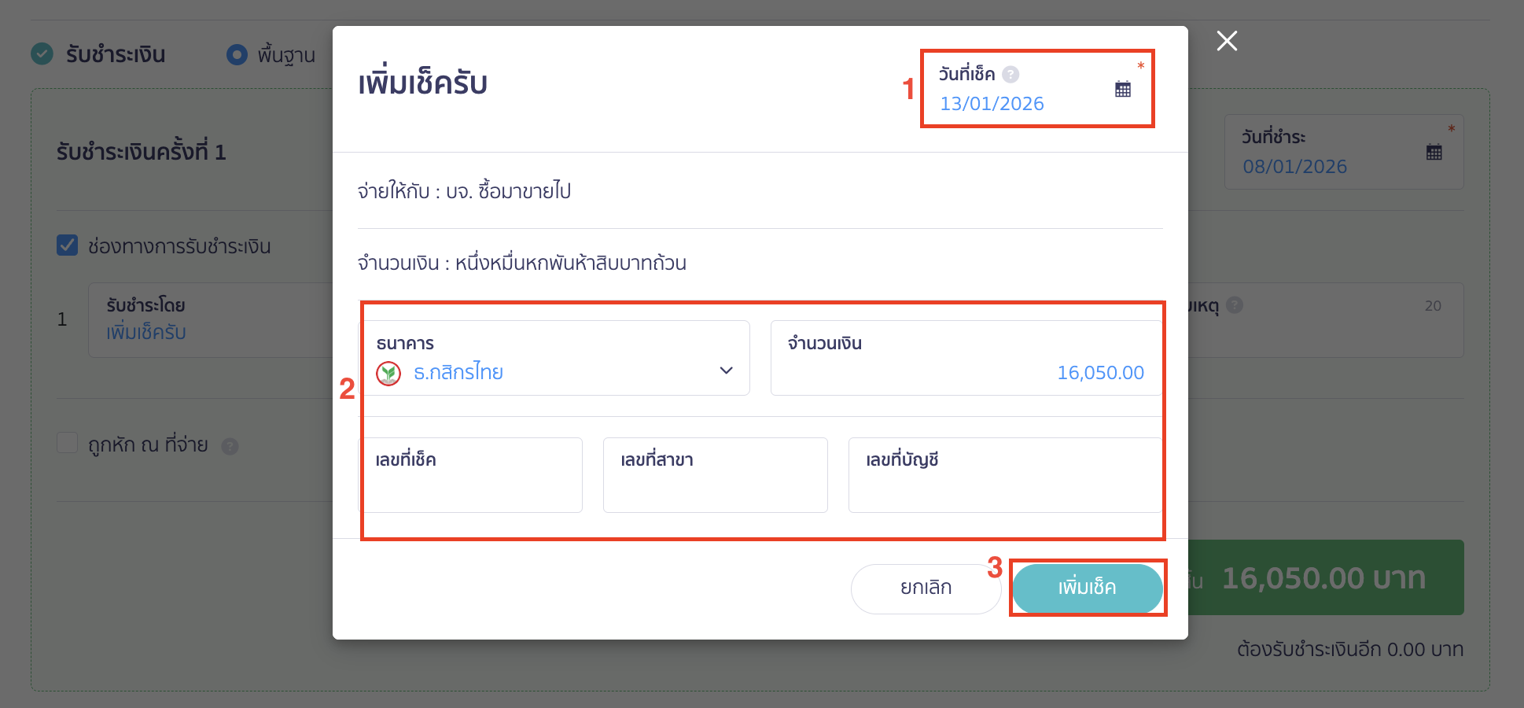
Task: Open calendar picker for วันที่เช็ค date
Action: [1123, 88]
